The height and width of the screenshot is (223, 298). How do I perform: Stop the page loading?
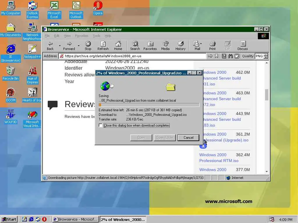[x=88, y=46]
